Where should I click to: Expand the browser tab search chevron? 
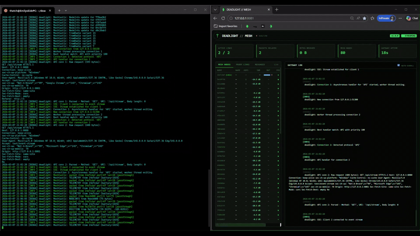[x=215, y=10]
